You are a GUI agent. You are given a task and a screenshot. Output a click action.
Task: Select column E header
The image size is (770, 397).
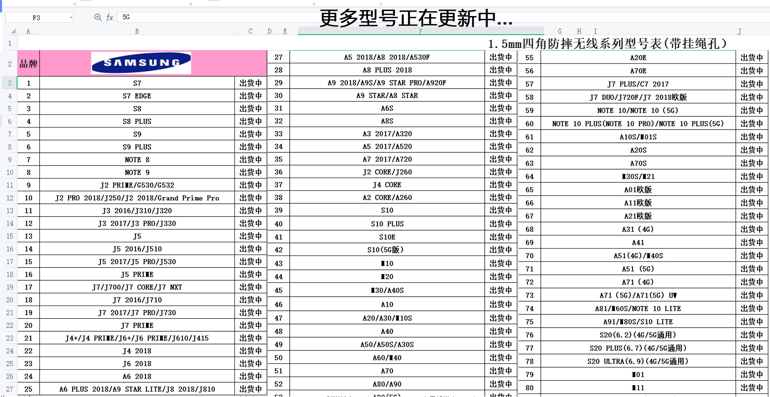[285, 31]
